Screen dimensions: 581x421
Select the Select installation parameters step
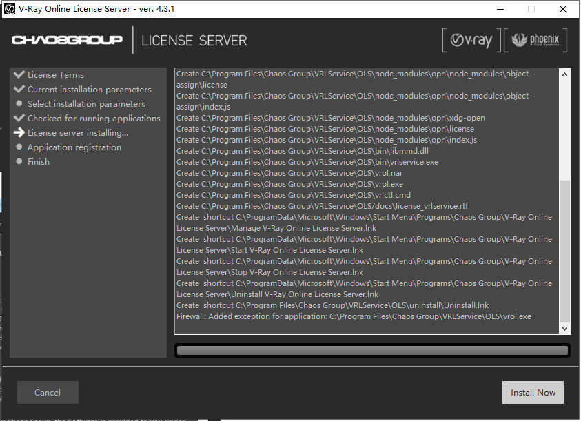click(x=86, y=104)
